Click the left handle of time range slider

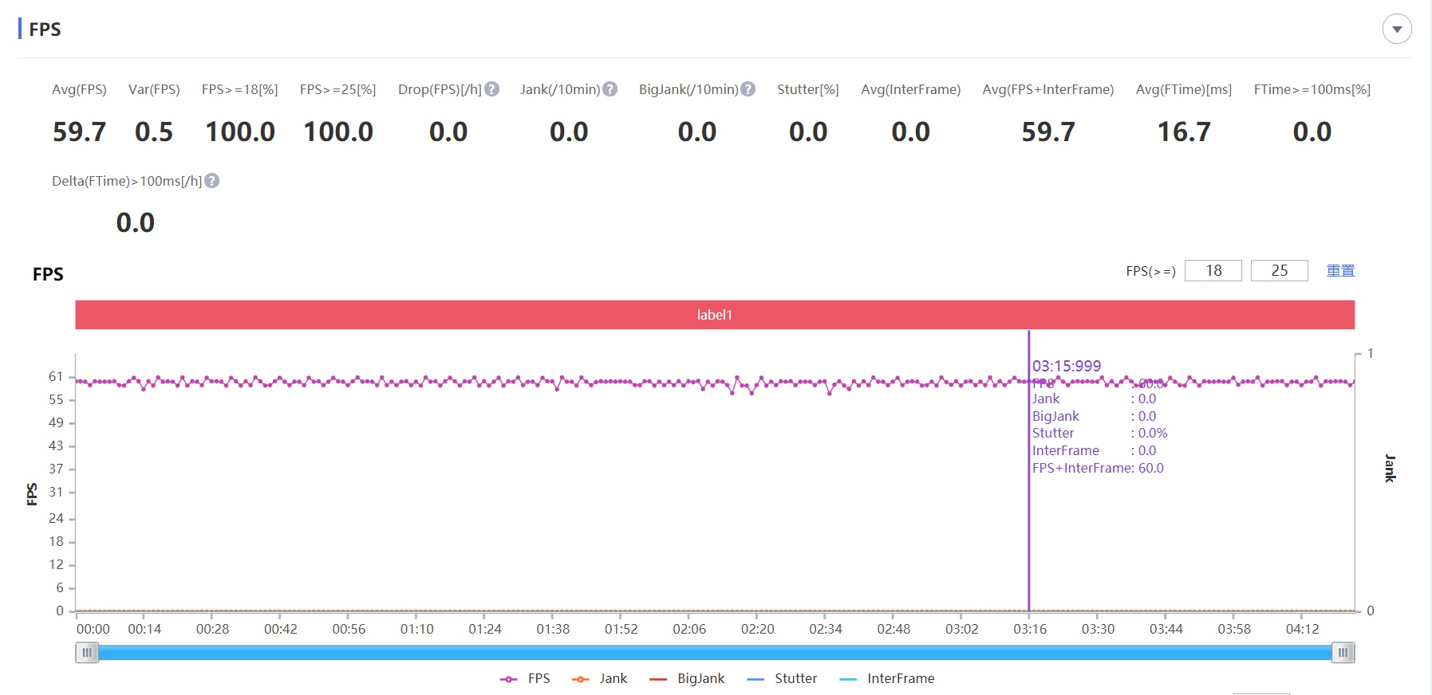point(87,653)
